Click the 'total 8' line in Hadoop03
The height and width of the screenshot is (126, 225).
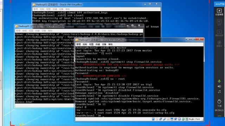point(81,107)
